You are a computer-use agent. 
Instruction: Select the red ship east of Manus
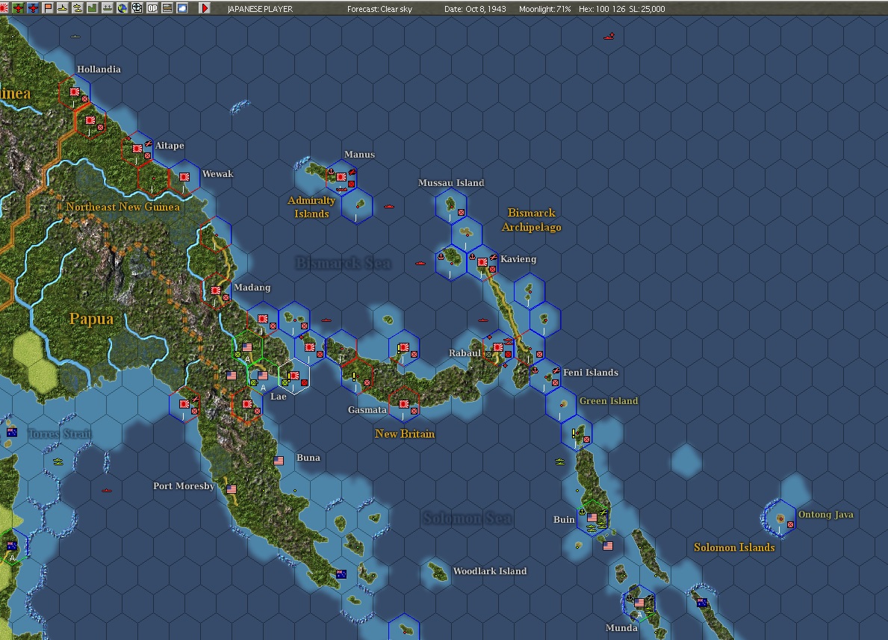pyautogui.click(x=388, y=207)
